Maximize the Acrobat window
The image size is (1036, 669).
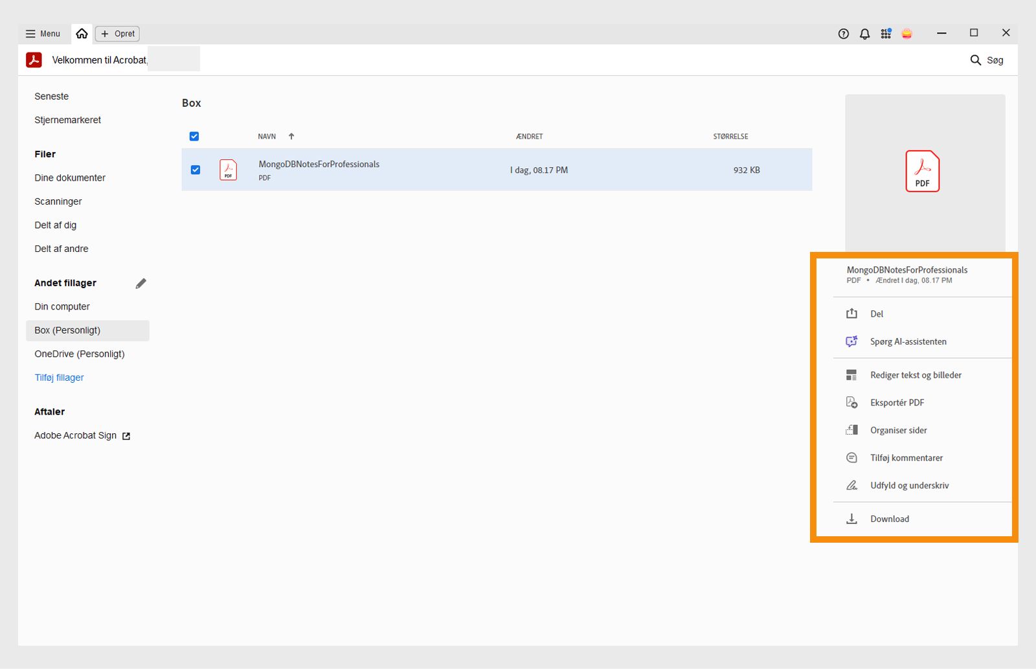click(x=974, y=33)
